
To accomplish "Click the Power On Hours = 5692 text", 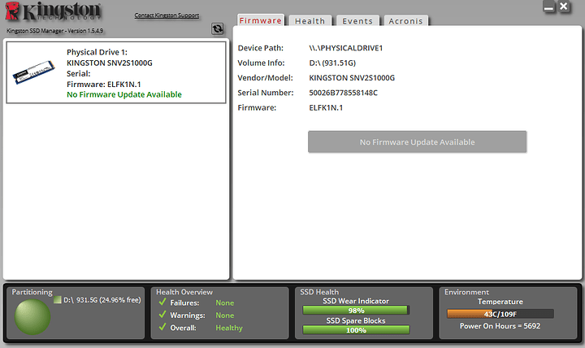I will pos(500,326).
